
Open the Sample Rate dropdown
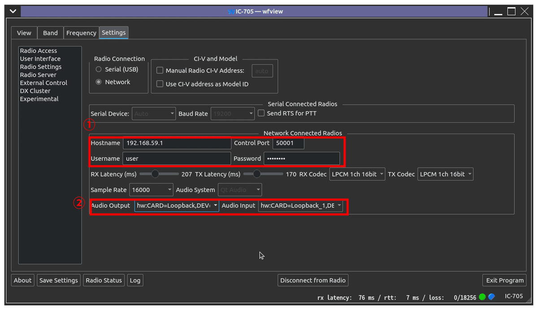pos(151,189)
